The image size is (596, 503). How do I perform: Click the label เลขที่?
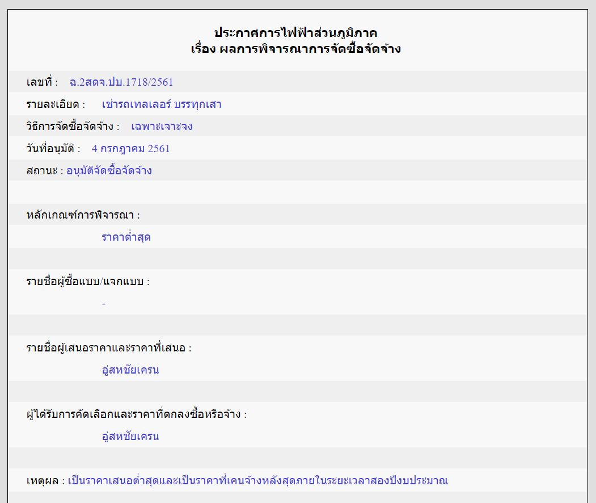[42, 82]
